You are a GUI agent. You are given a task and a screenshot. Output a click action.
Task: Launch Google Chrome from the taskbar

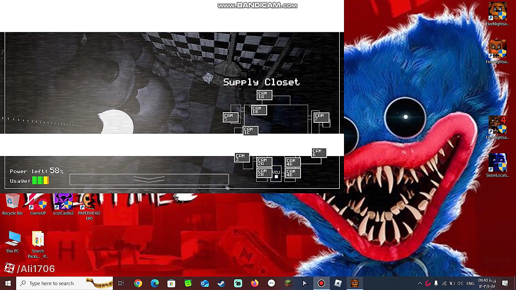[x=138, y=283]
